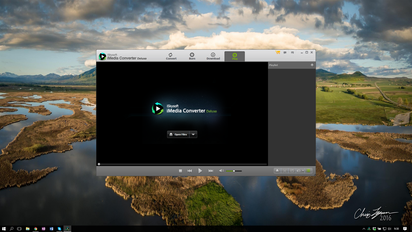Open the main menu list icon

tap(292, 52)
